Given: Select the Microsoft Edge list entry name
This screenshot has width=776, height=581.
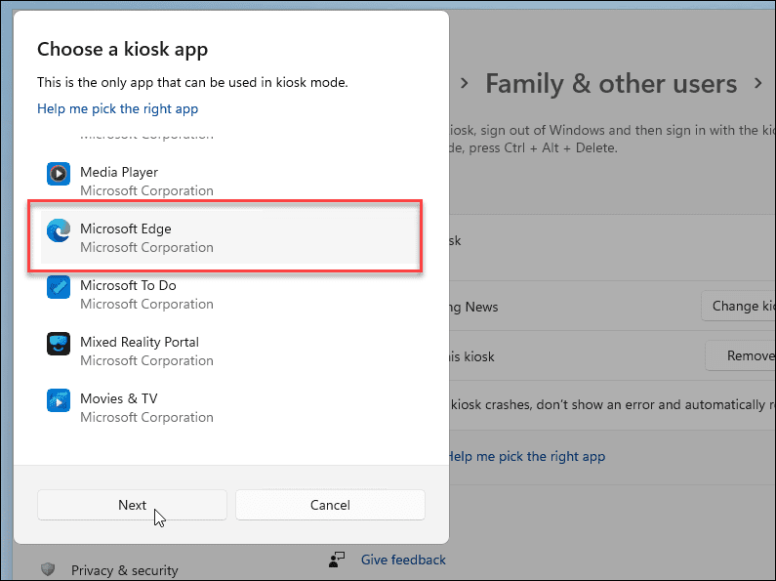Looking at the screenshot, I should [x=126, y=228].
